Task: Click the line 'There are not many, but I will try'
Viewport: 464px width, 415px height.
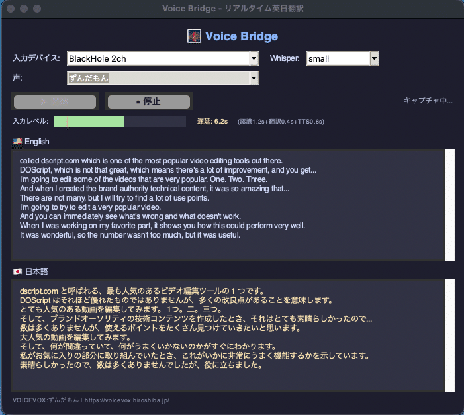Action: pos(115,198)
